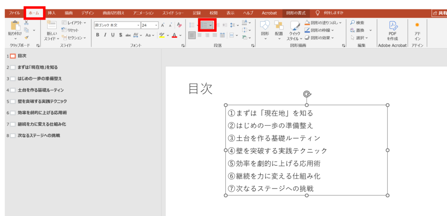Expand the numbered list dropdown

(211, 25)
